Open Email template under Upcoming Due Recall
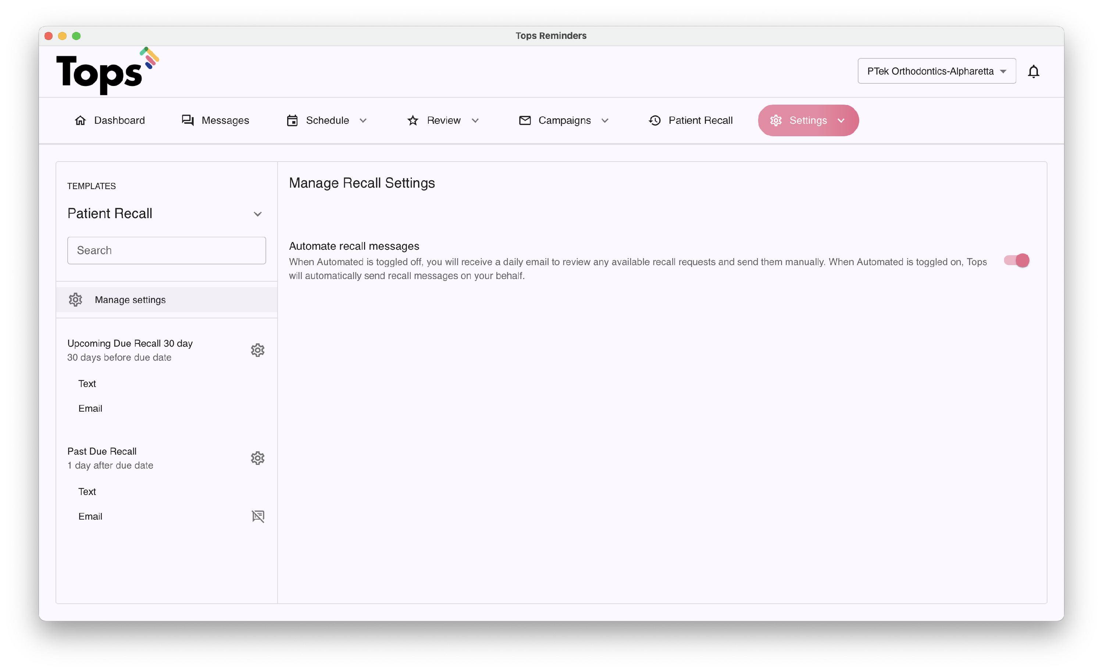Image resolution: width=1103 pixels, height=672 pixels. point(90,408)
